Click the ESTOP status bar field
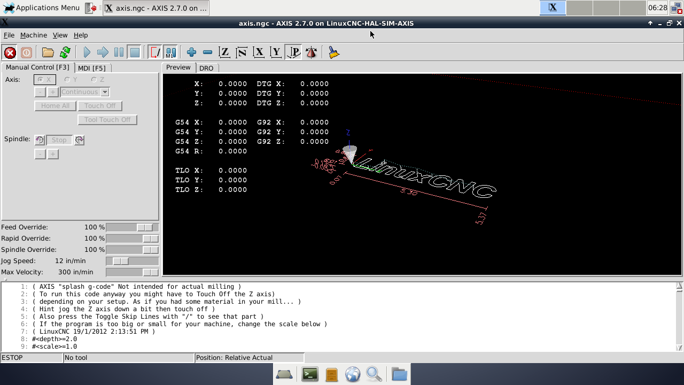 click(x=31, y=358)
